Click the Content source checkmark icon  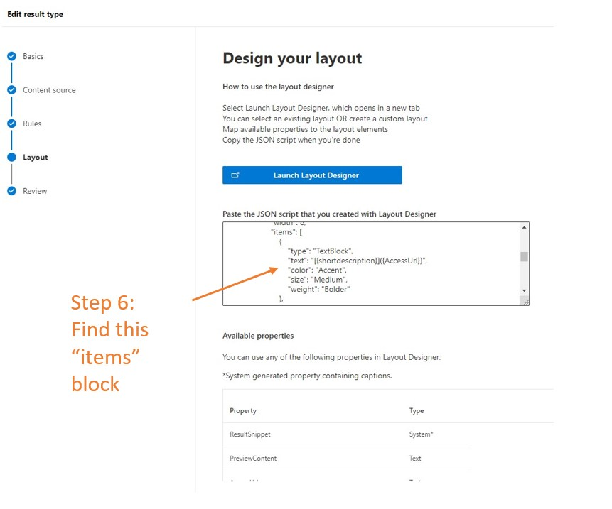point(11,90)
